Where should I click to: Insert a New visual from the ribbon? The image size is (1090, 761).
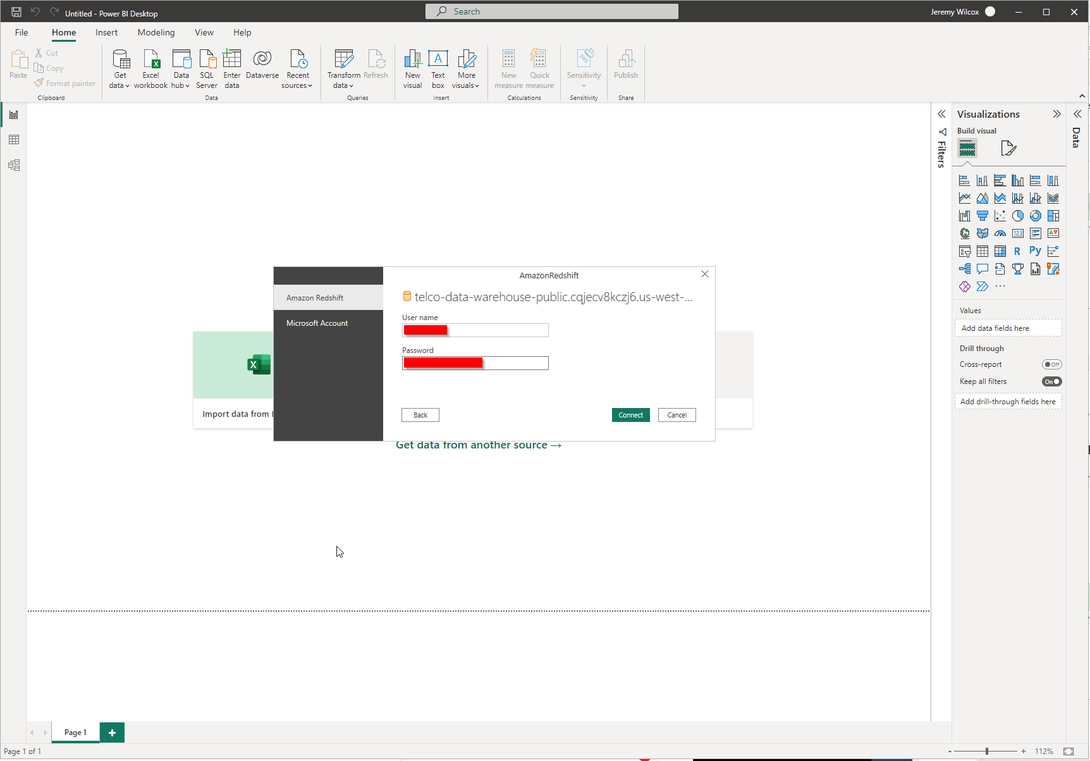click(x=413, y=69)
